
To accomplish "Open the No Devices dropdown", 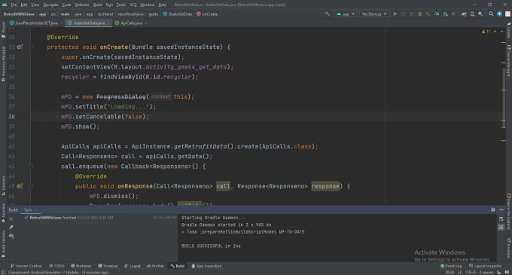I will tap(374, 14).
